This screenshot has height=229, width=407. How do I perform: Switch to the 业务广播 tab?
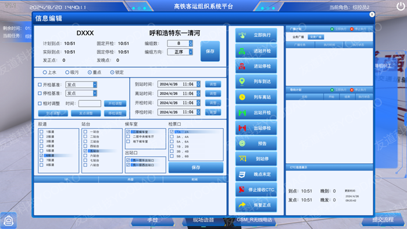[x=298, y=37]
